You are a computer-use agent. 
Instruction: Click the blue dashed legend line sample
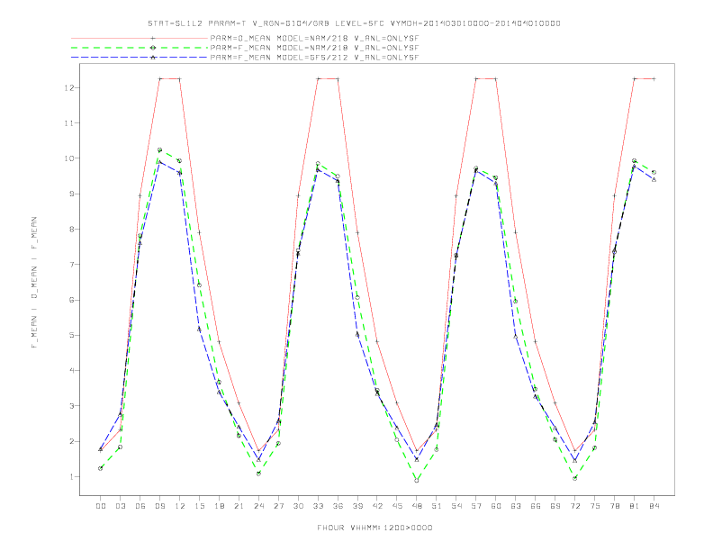click(140, 58)
